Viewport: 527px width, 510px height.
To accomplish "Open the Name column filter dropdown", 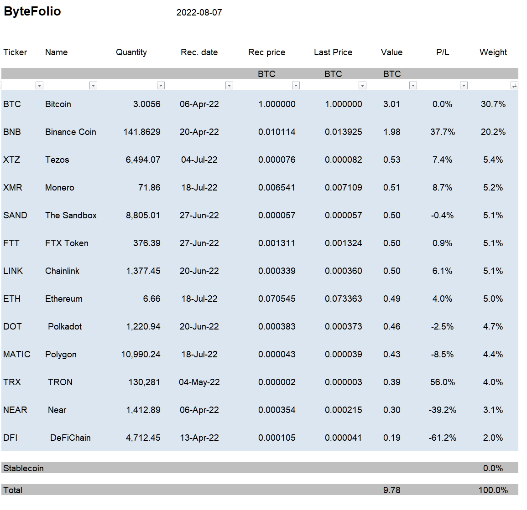I will (x=94, y=86).
